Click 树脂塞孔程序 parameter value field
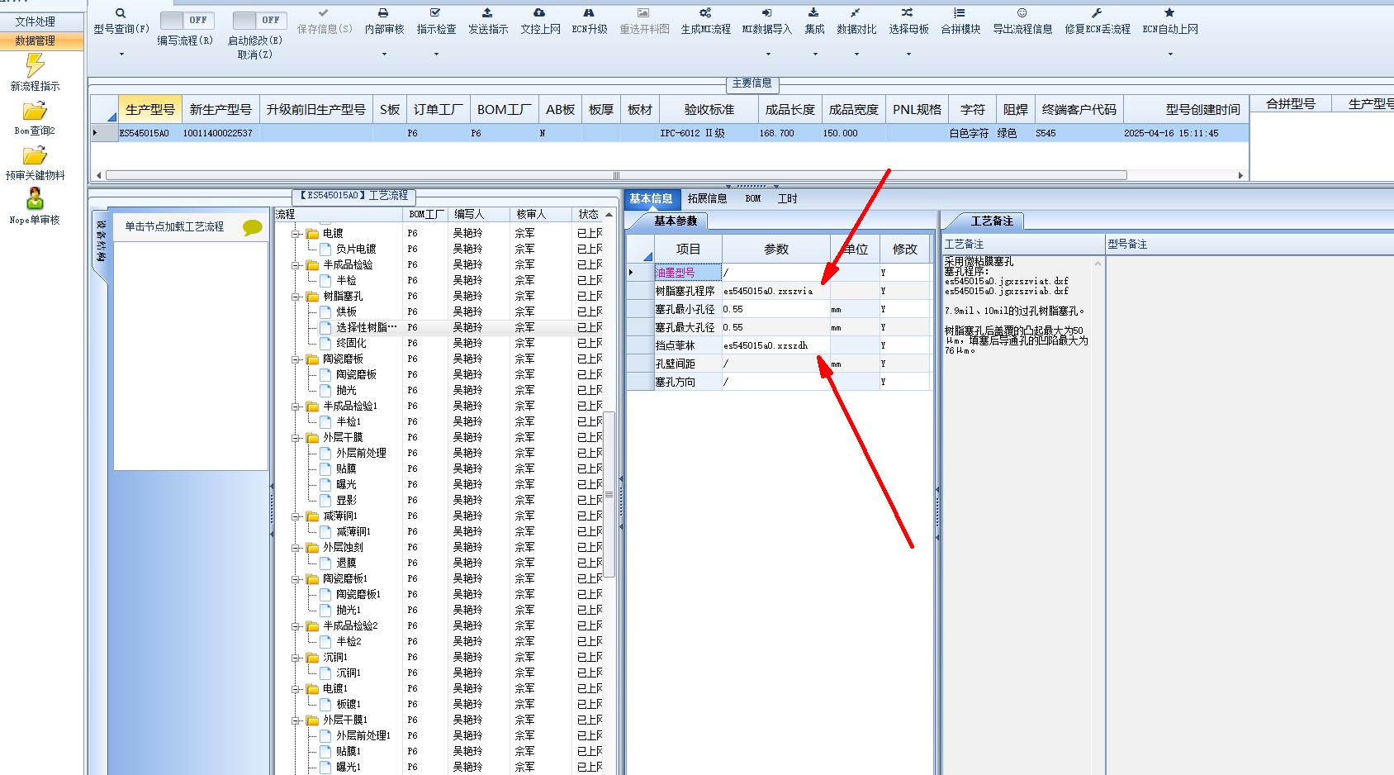 coord(775,292)
